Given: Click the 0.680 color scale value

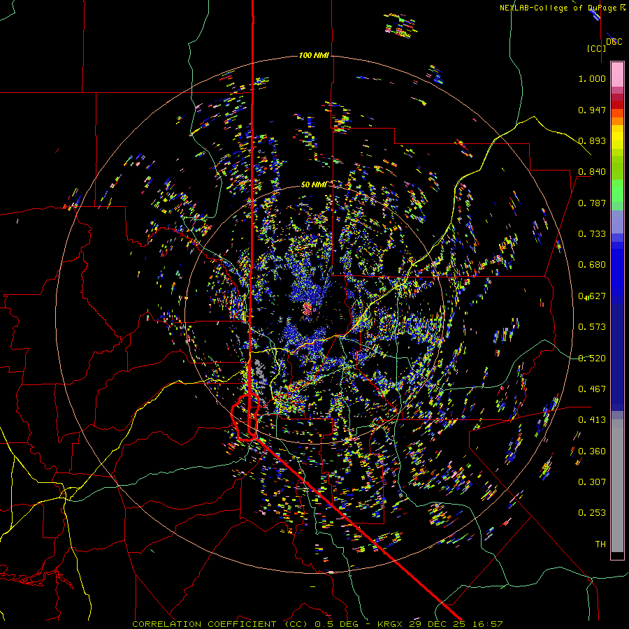Looking at the screenshot, I should click(x=592, y=265).
